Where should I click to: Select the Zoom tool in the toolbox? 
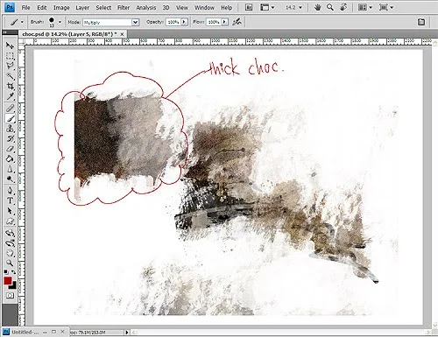[x=10, y=263]
